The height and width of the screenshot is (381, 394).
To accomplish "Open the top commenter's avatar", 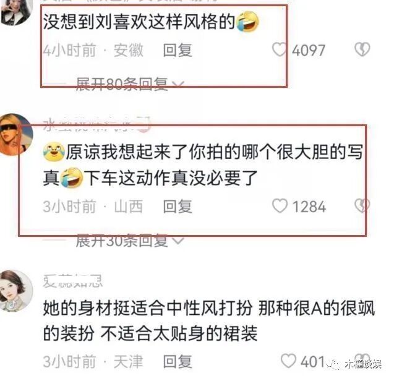I will point(15,12).
